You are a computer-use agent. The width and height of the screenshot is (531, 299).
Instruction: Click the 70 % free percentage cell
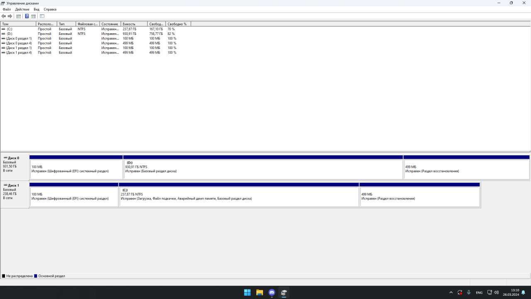coord(171,29)
